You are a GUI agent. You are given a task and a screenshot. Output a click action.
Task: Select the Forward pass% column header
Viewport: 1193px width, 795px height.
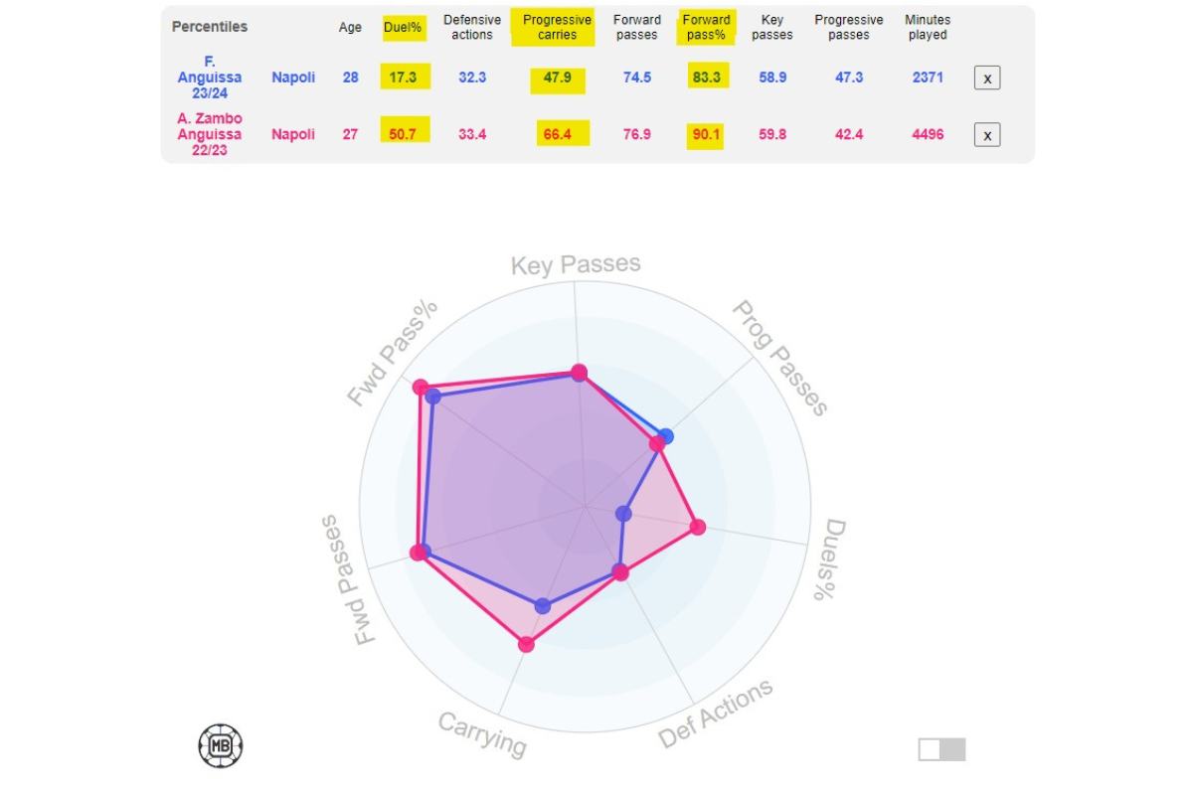[x=706, y=28]
